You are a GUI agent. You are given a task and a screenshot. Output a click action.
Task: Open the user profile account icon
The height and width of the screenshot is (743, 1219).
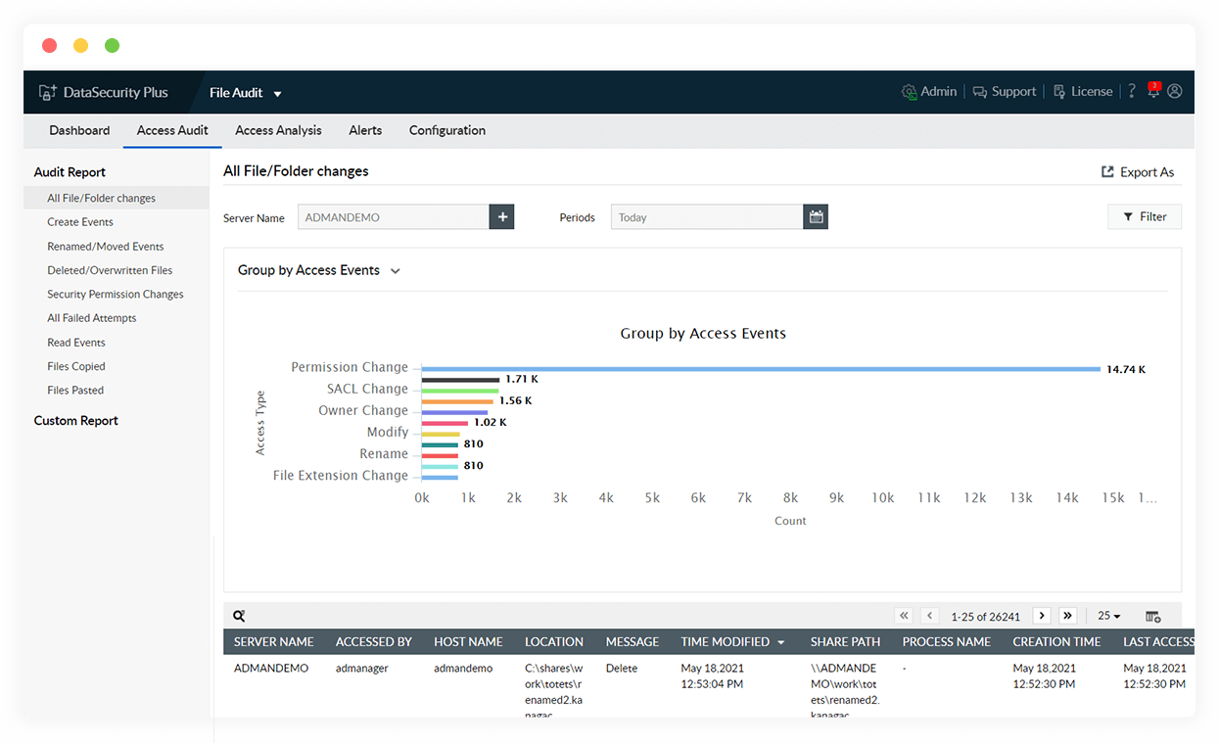click(1175, 91)
